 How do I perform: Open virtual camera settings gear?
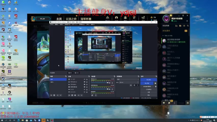(x=156, y=86)
